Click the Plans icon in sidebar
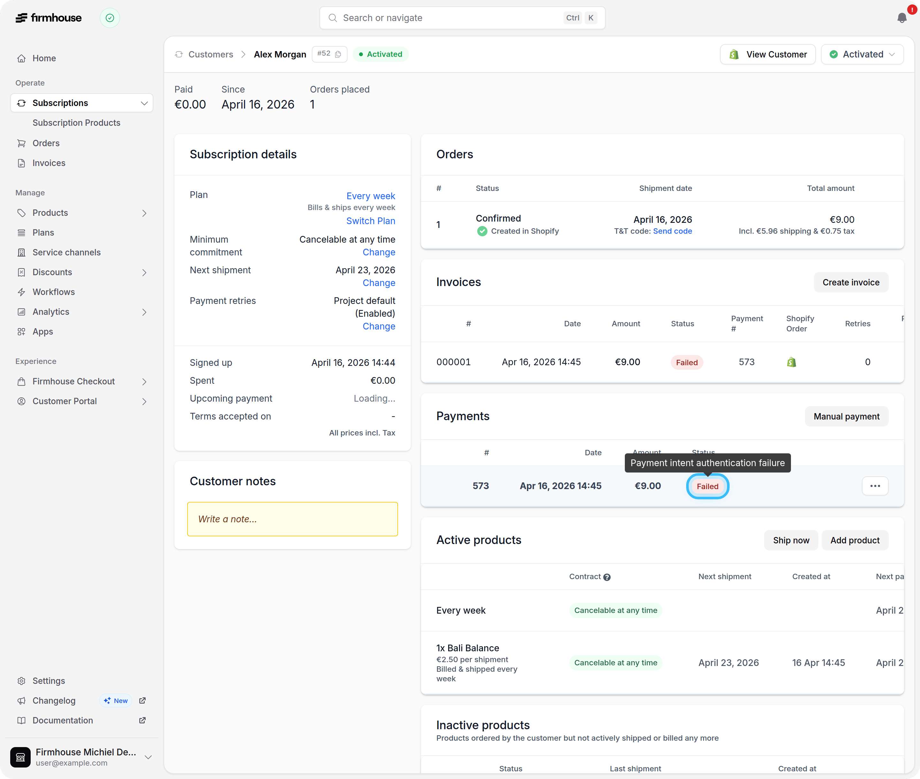The image size is (920, 779). [21, 233]
